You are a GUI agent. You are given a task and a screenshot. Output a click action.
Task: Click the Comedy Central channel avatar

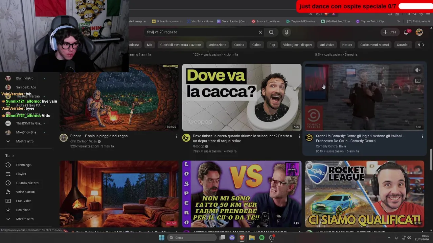click(x=309, y=137)
